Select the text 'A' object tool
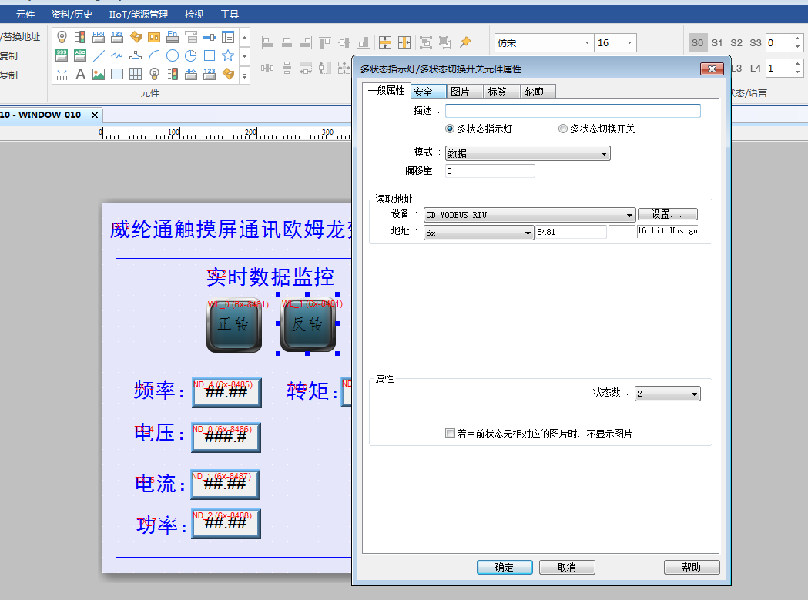The width and height of the screenshot is (808, 600). point(80,75)
